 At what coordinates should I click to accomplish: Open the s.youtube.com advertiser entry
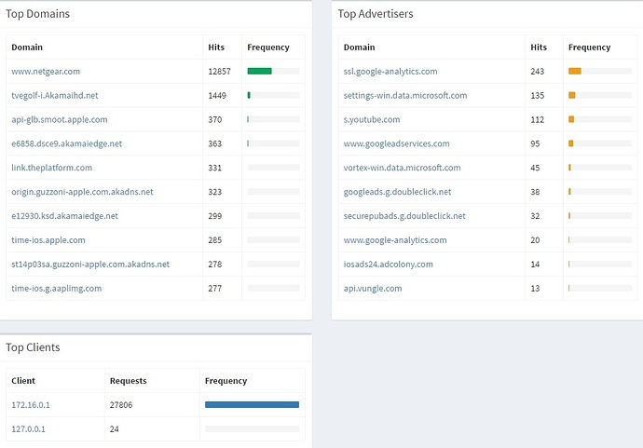[372, 119]
